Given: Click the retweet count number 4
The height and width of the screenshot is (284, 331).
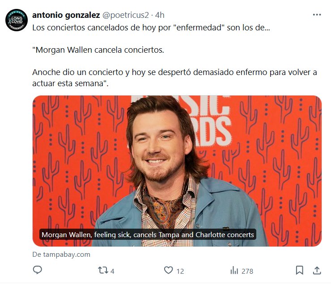Looking at the screenshot, I should tap(112, 271).
